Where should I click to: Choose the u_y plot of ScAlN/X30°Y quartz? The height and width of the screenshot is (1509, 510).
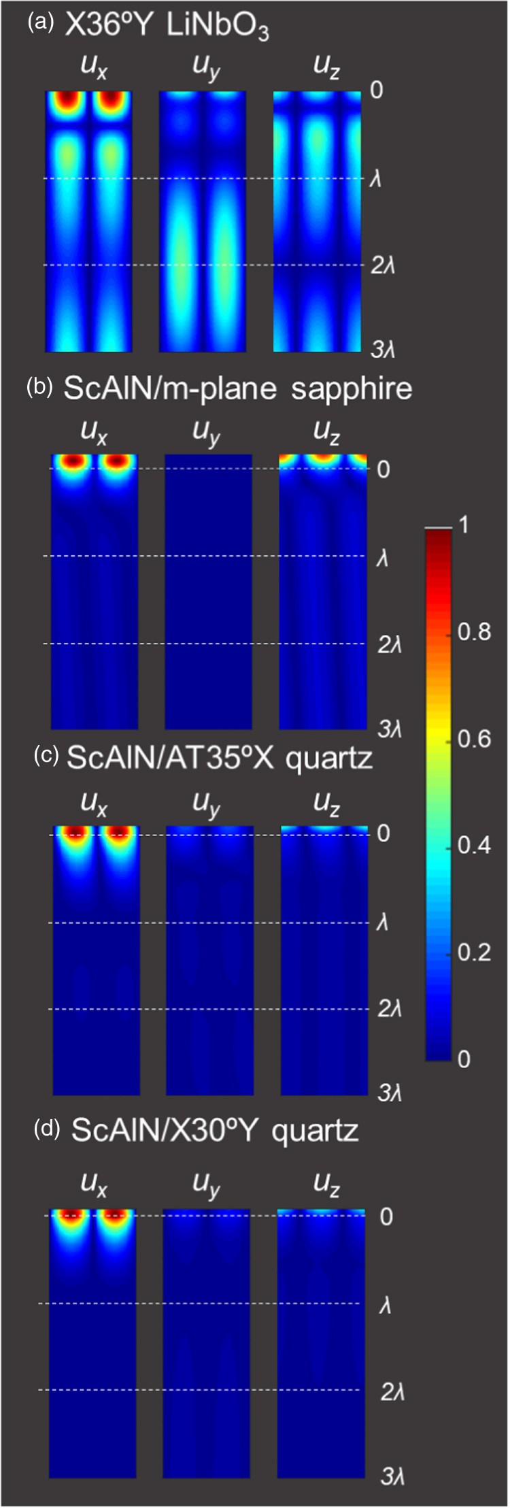coord(207,1344)
